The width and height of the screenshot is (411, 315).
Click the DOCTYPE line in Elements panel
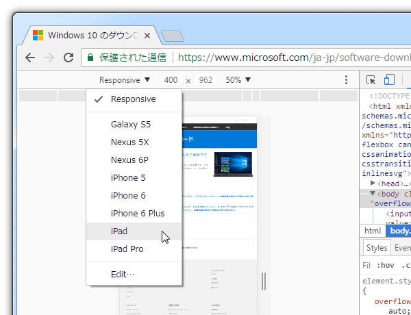(x=390, y=96)
